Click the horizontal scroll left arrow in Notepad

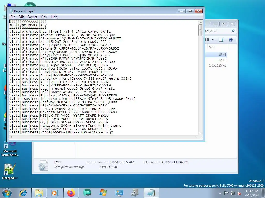tap(11, 137)
